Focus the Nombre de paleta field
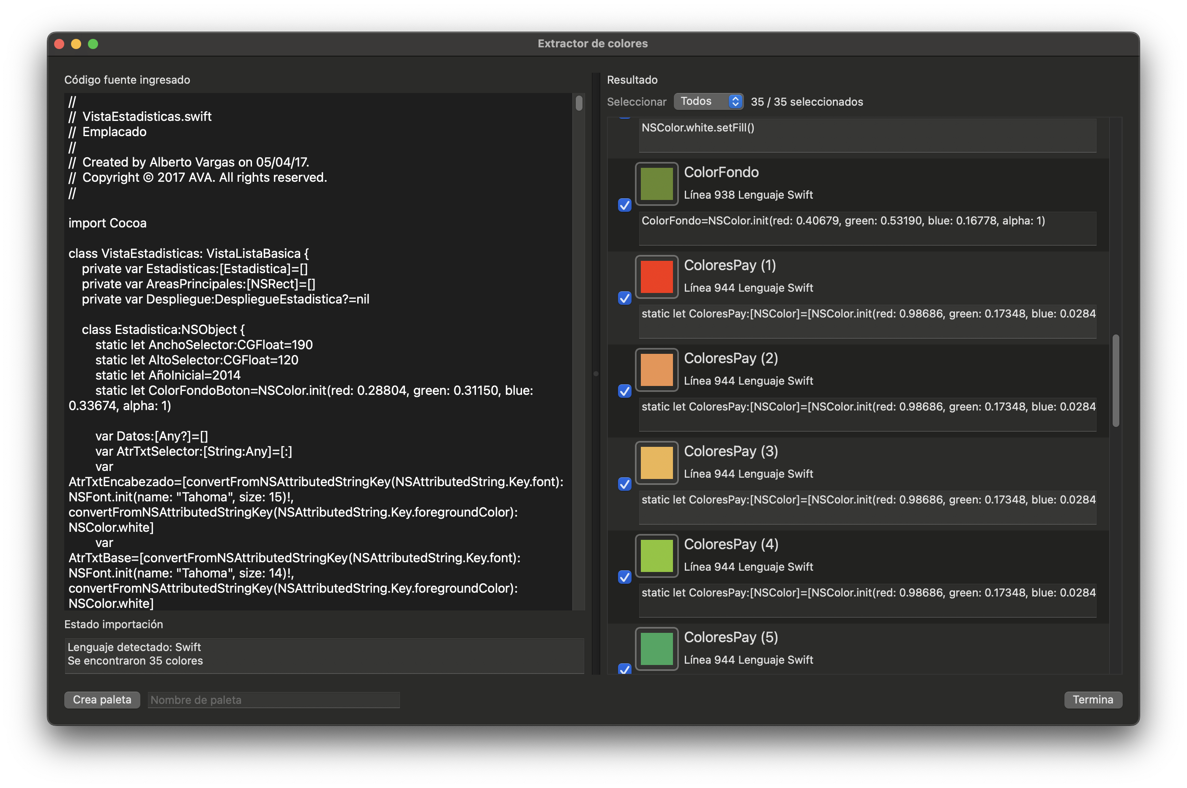This screenshot has width=1187, height=788. tap(274, 700)
